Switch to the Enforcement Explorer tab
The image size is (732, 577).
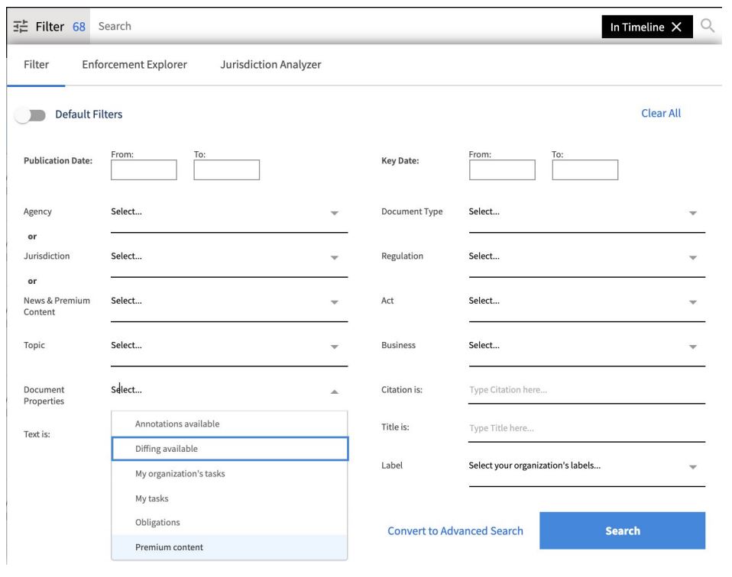[134, 64]
